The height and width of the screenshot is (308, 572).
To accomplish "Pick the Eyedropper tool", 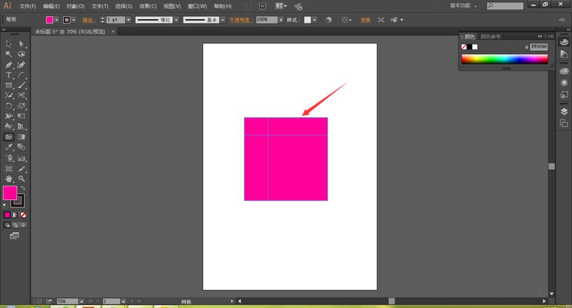I will click(x=9, y=147).
